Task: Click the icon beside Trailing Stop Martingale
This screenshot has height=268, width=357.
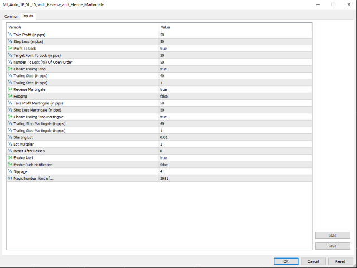Action: [x=10, y=123]
